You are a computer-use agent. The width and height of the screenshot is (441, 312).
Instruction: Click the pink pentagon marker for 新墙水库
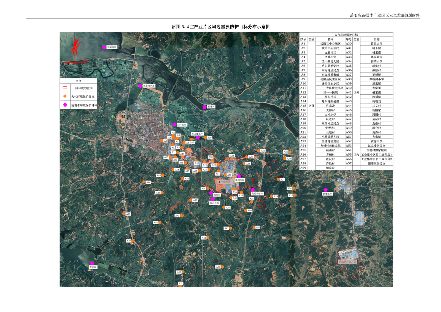coord(325,190)
